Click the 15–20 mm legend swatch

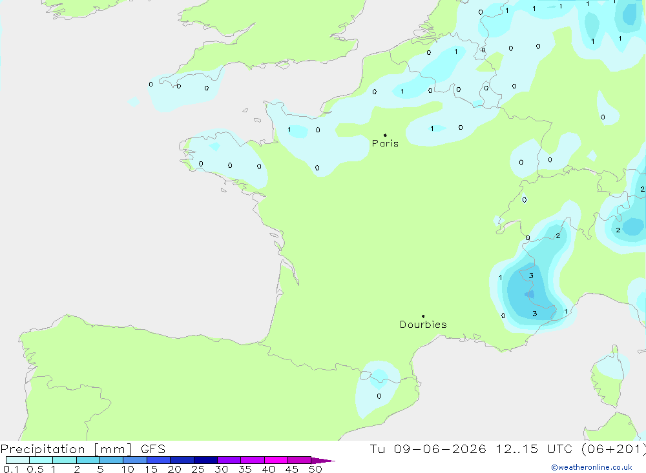point(158,460)
